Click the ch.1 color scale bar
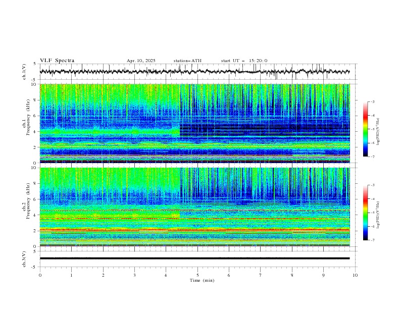 365,129
